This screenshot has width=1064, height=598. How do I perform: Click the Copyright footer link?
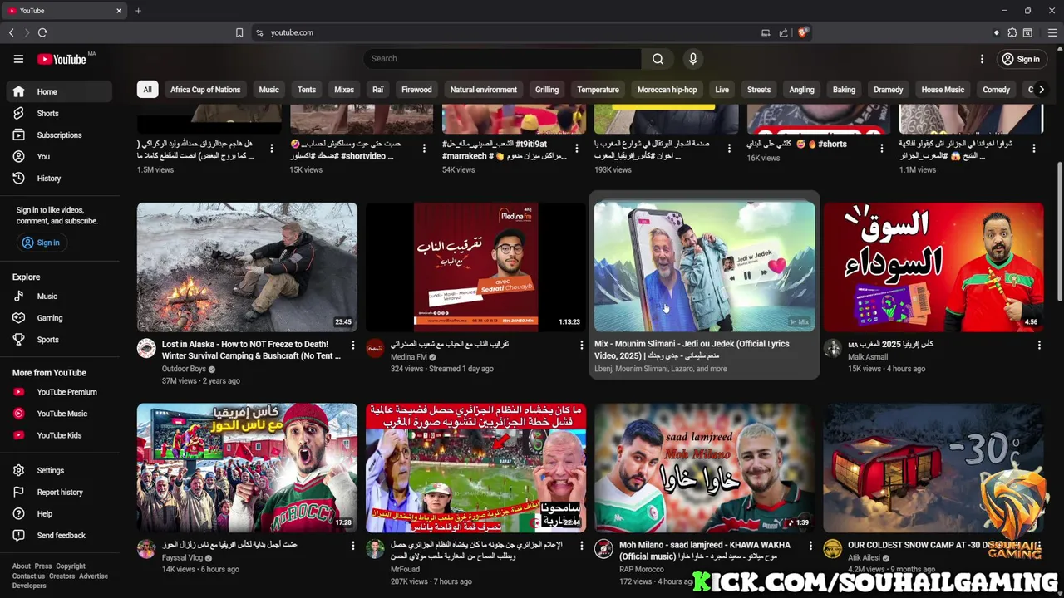(71, 566)
